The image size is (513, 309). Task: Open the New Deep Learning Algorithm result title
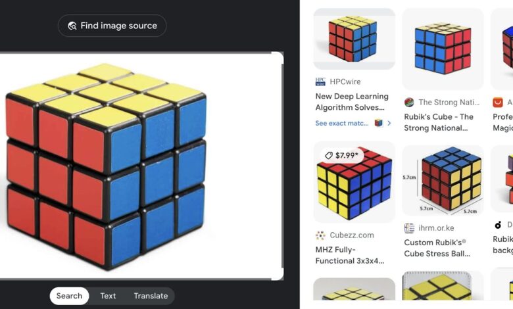coord(352,102)
